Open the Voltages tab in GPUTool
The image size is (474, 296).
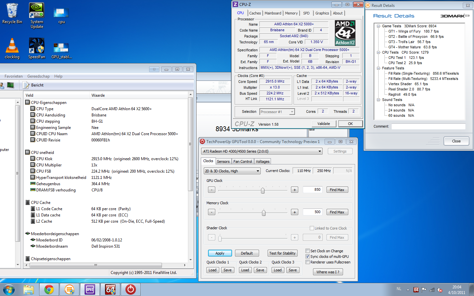[262, 161]
